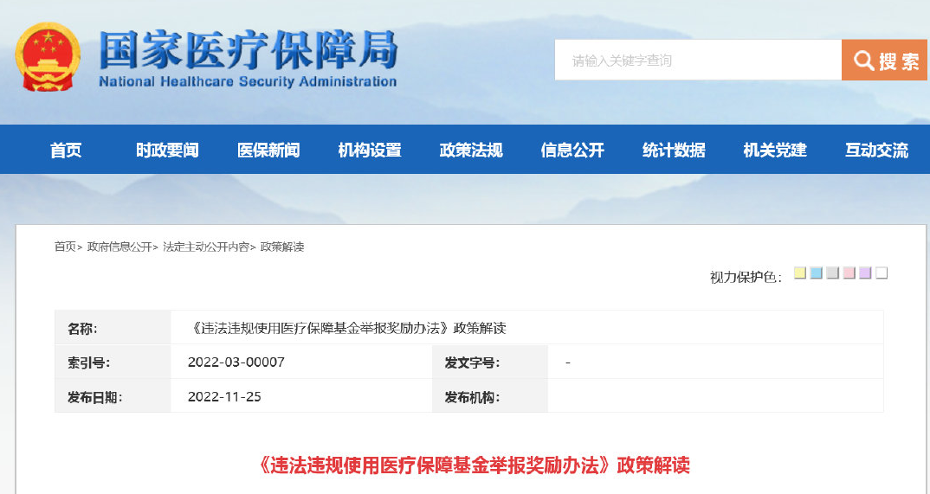Click the 政府信息公开 breadcrumb link
The image size is (930, 494).
(x=119, y=247)
